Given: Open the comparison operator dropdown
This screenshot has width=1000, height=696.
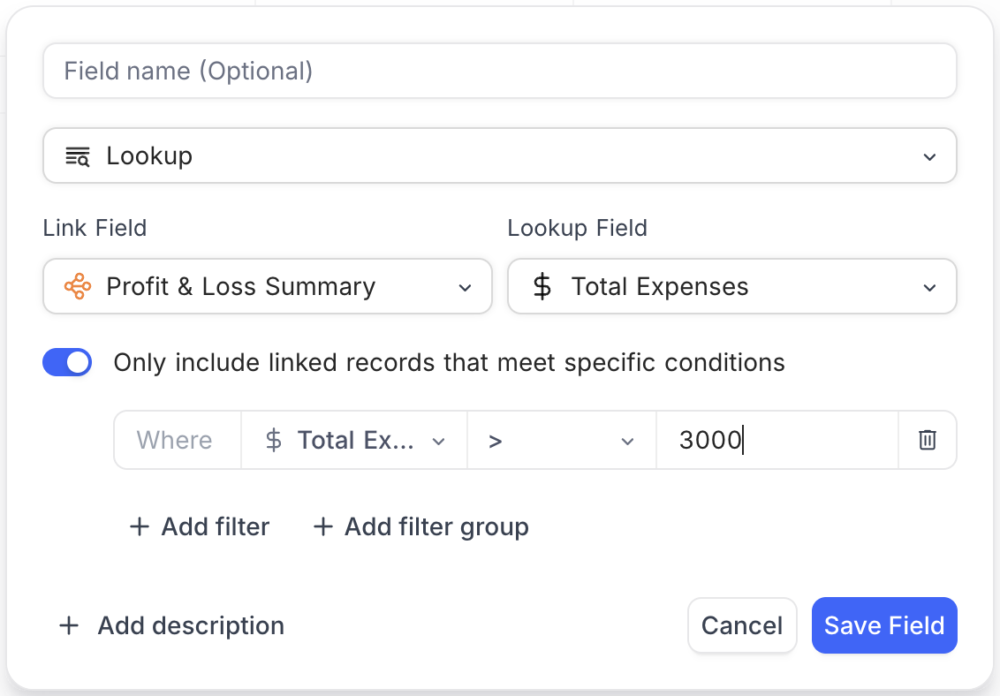Looking at the screenshot, I should tap(561, 440).
